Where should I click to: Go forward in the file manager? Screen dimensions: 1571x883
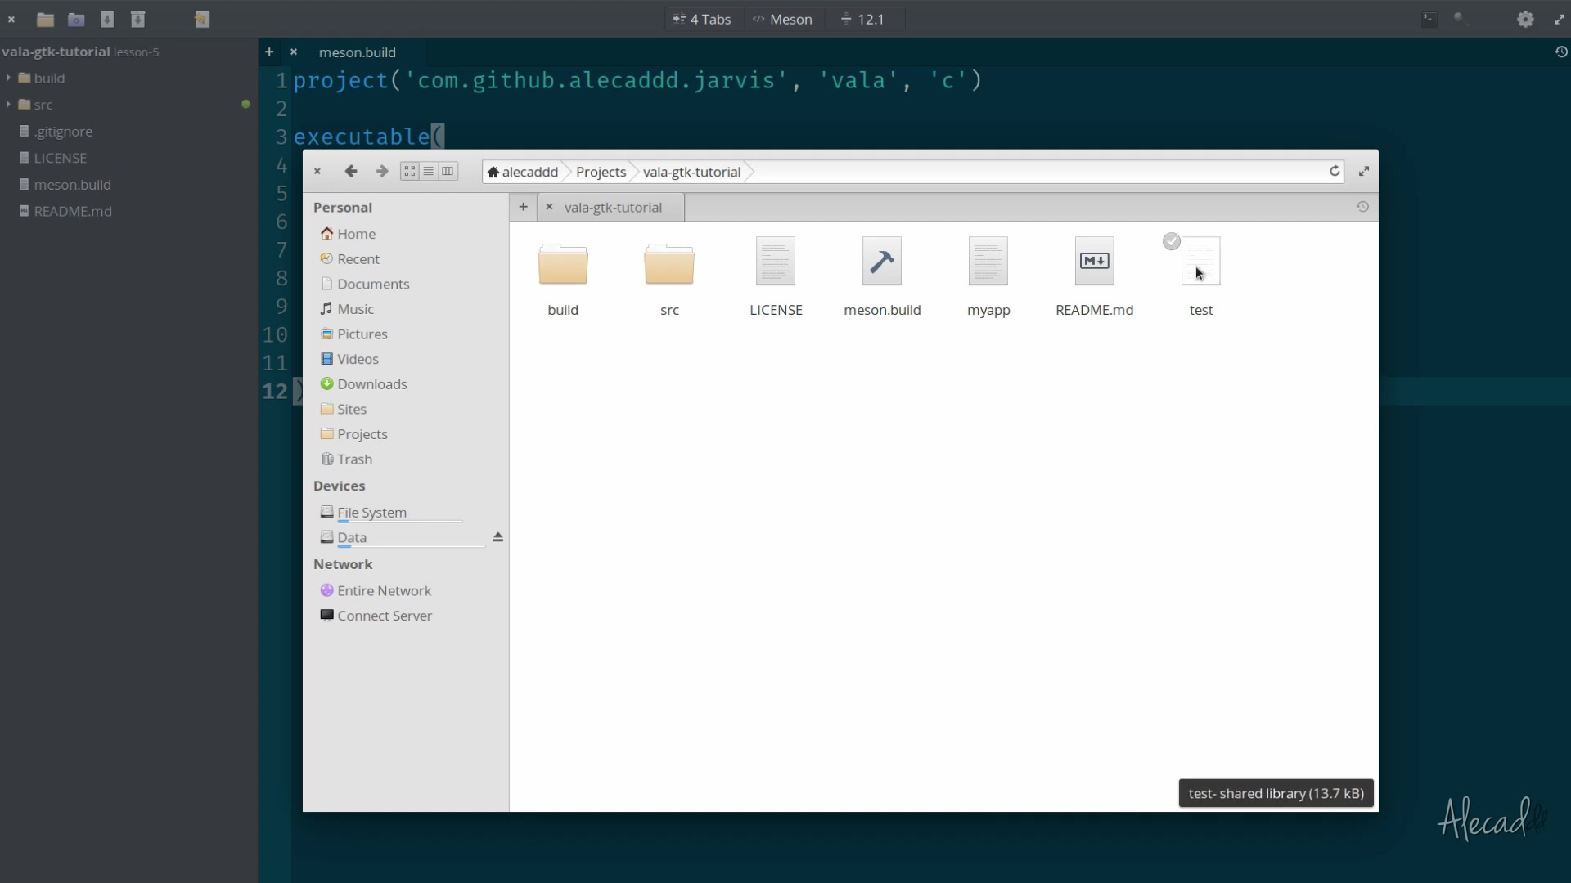click(381, 171)
